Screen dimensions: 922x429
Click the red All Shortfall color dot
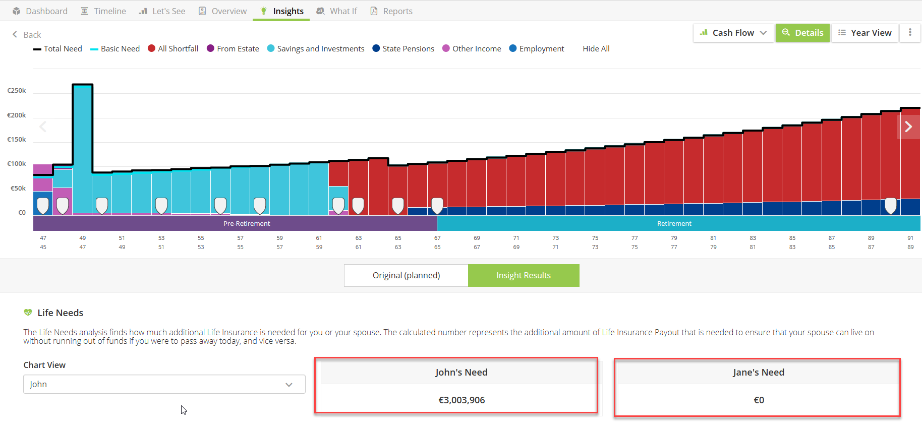pyautogui.click(x=151, y=48)
